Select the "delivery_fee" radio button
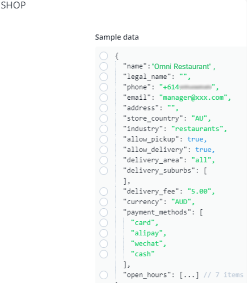This screenshot has height=283, width=247. point(104,192)
